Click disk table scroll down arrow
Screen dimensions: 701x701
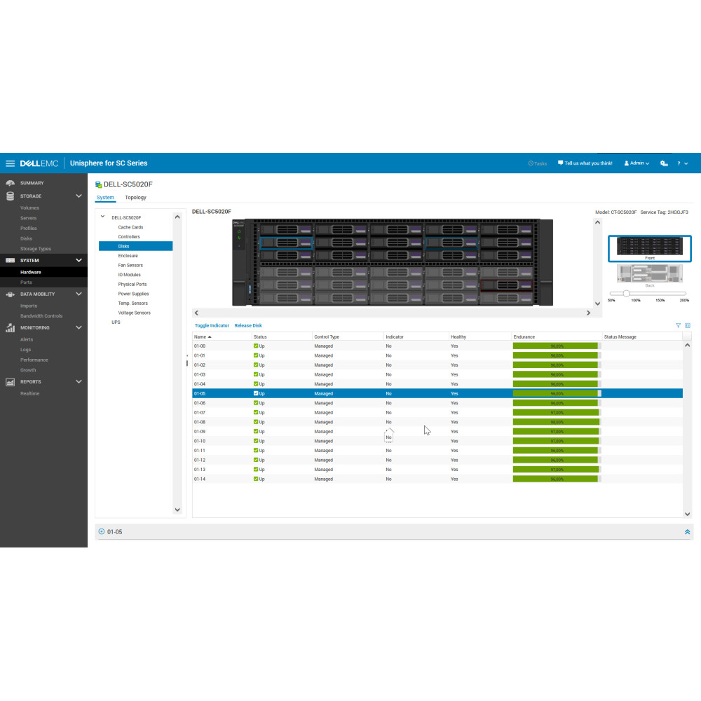pos(687,514)
